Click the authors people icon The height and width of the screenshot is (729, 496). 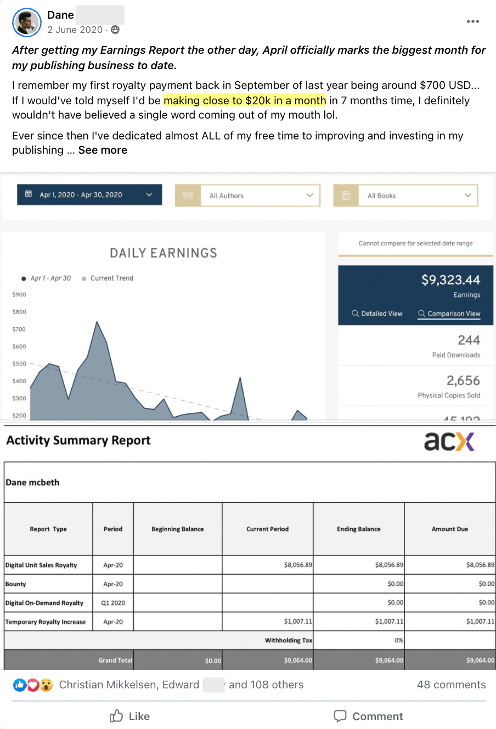(188, 195)
